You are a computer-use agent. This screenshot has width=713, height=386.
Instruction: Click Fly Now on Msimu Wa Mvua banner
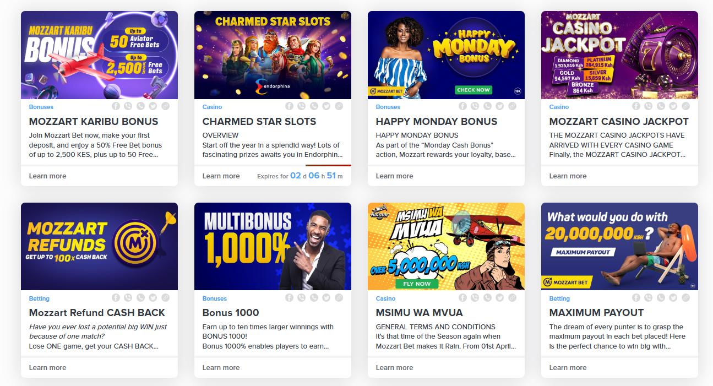[417, 284]
